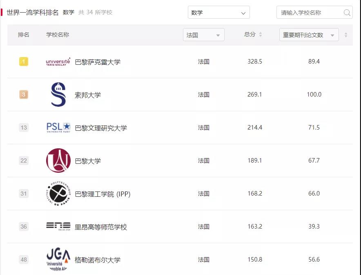
Task: Click the rank 13 badge
Action: tap(24, 128)
